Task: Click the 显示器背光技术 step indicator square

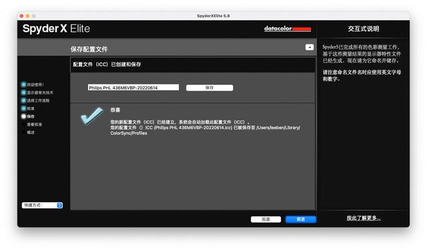Action: pyautogui.click(x=24, y=93)
